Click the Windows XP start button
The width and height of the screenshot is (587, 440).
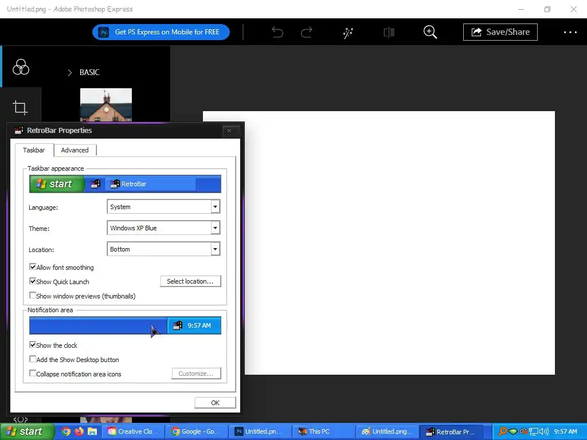click(26, 431)
